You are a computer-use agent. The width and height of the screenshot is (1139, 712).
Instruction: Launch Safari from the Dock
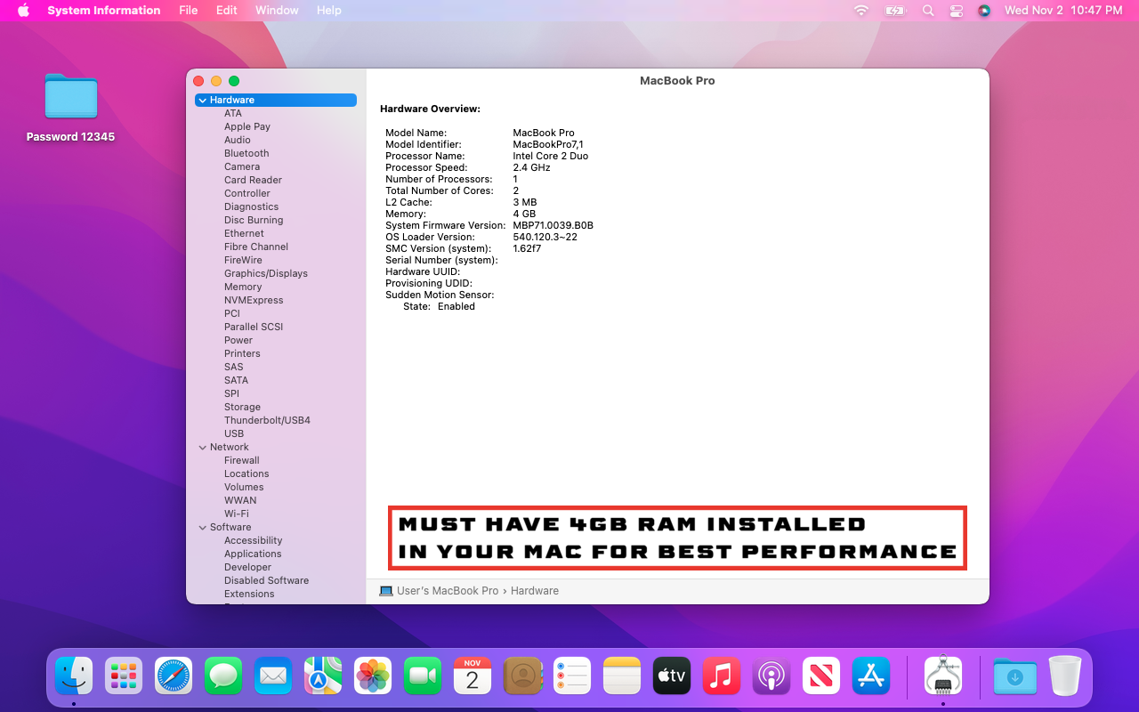174,676
